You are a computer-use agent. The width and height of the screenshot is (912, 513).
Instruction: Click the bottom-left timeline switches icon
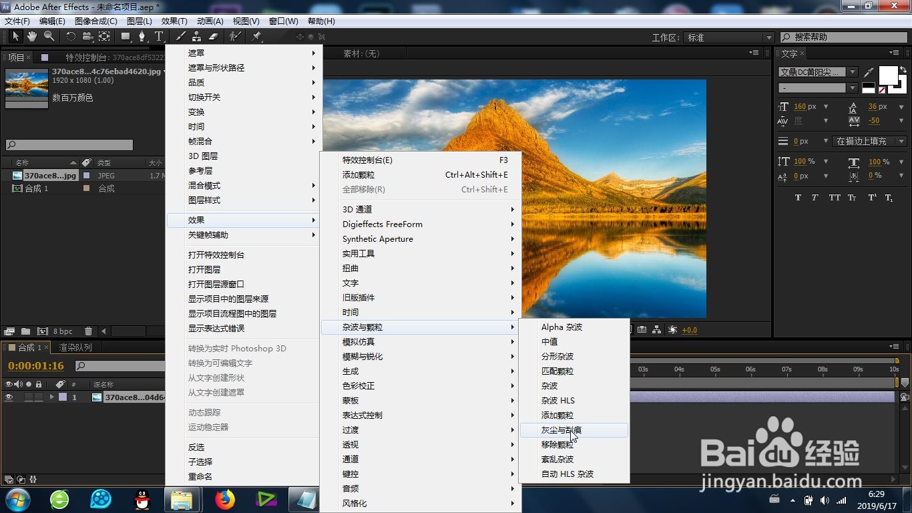tap(9, 479)
